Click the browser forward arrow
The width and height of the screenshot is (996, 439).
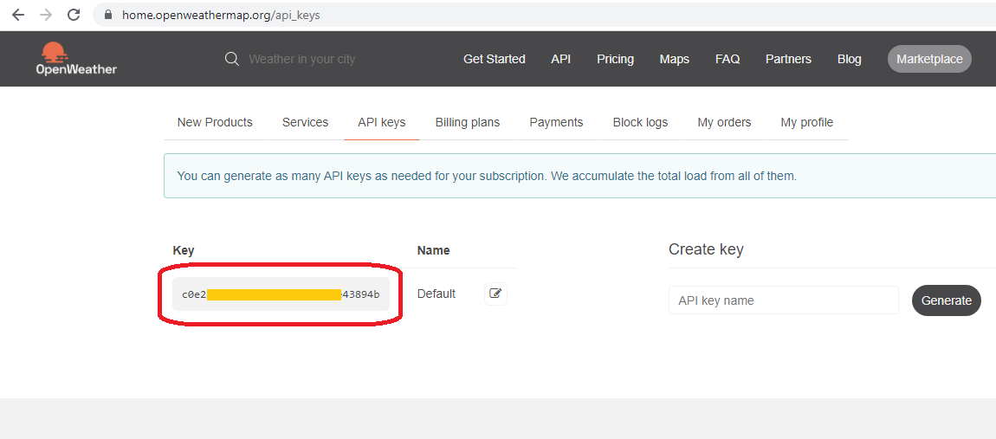(x=46, y=15)
